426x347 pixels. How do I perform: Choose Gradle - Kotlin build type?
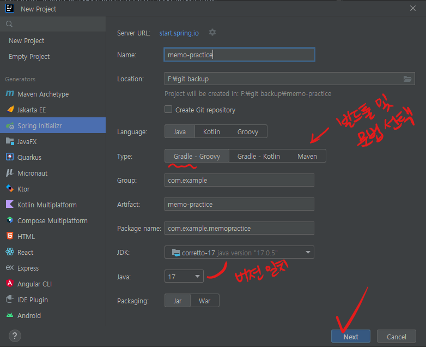(259, 156)
